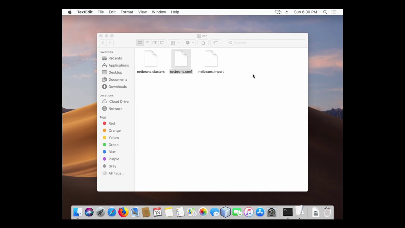The image size is (405, 228).
Task: Open App Store from the Dock
Action: pyautogui.click(x=260, y=212)
